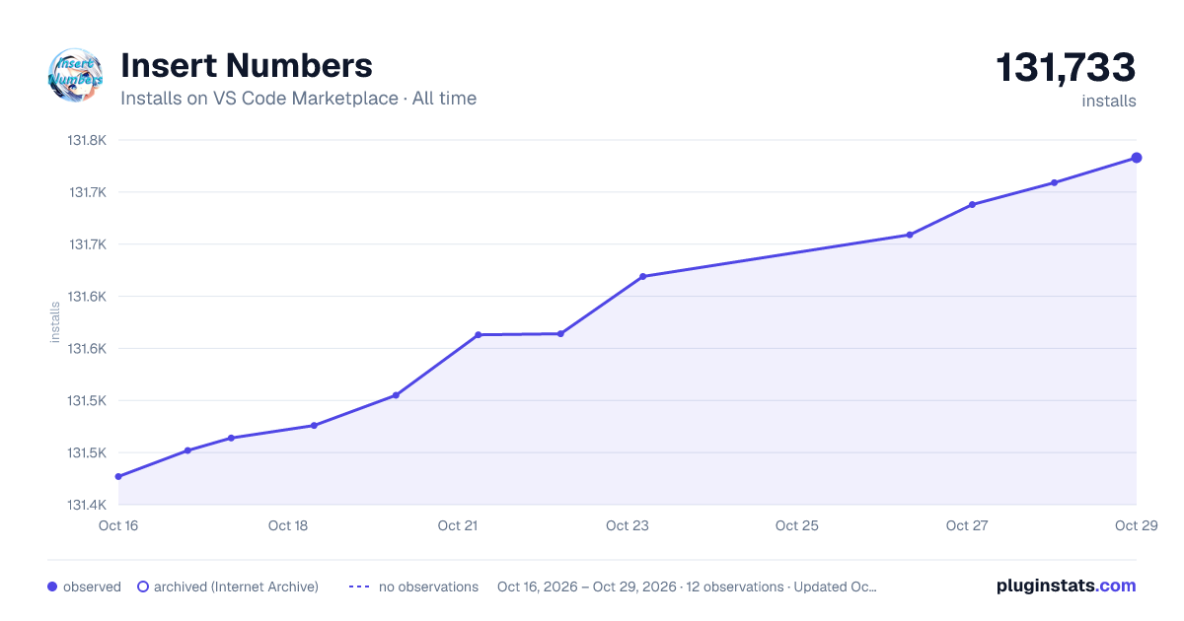Click the dashed 'no observations' legend line
This screenshot has width=1184, height=621.
[x=358, y=586]
